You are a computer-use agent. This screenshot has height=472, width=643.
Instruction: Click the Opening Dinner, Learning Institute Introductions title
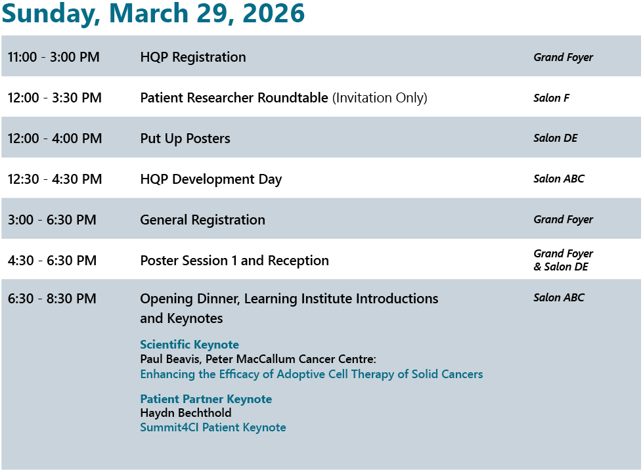tap(289, 299)
